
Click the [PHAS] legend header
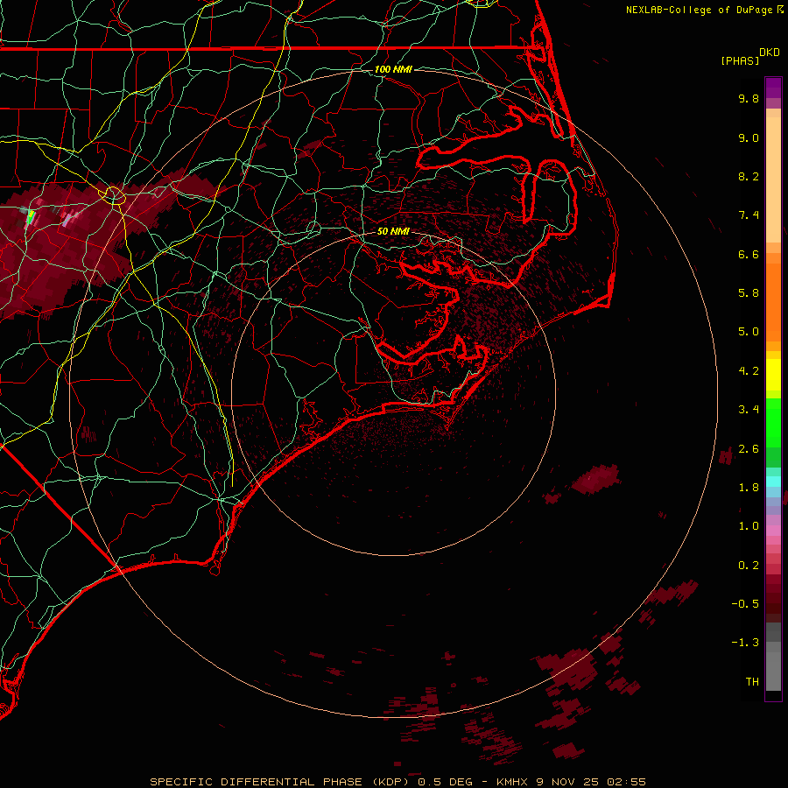(740, 61)
